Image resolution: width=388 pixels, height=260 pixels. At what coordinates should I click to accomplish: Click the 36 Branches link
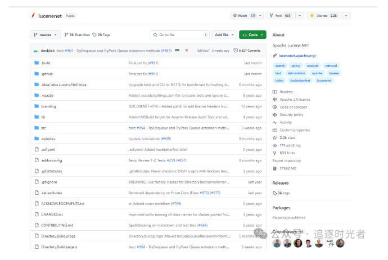pos(77,35)
